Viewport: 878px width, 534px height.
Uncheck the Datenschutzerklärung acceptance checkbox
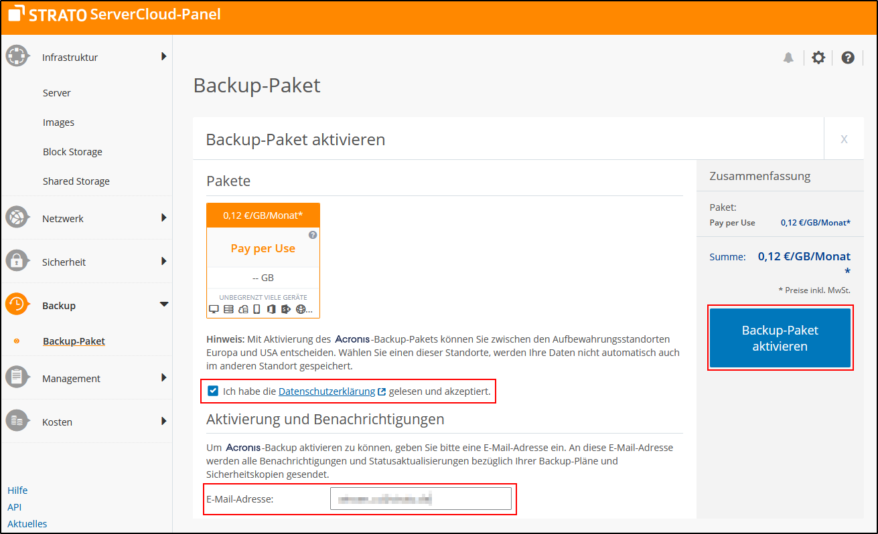click(x=213, y=391)
